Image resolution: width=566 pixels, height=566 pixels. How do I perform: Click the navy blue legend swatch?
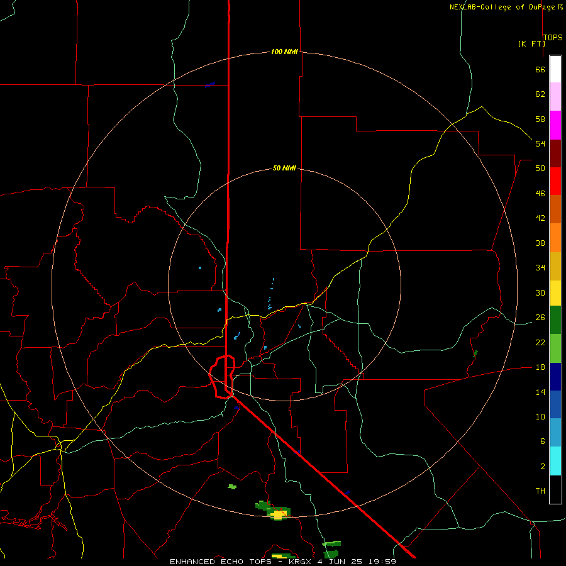click(x=555, y=377)
